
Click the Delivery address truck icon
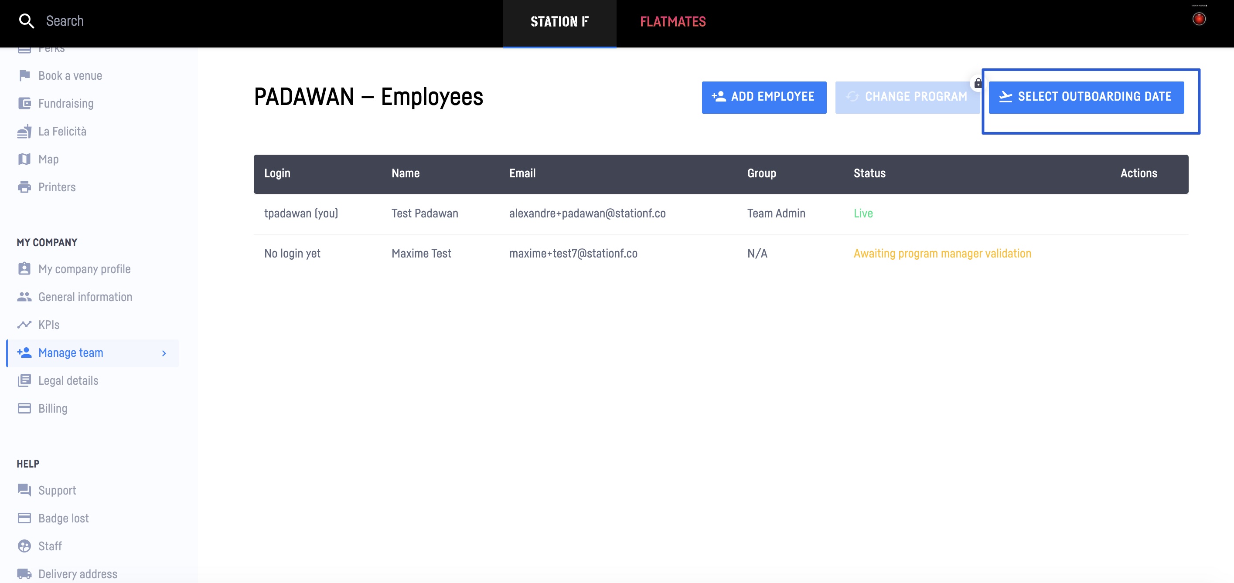pyautogui.click(x=24, y=573)
